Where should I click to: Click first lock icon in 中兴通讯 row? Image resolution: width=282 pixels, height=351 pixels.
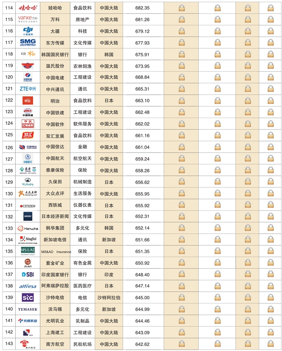click(182, 89)
